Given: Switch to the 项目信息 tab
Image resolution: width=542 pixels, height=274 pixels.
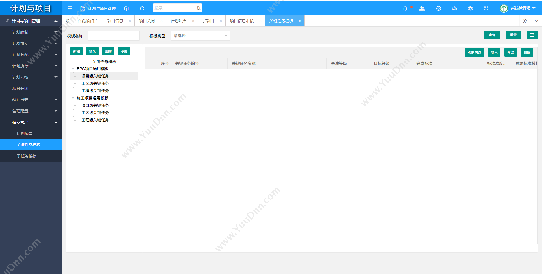Looking at the screenshot, I should coord(115,21).
